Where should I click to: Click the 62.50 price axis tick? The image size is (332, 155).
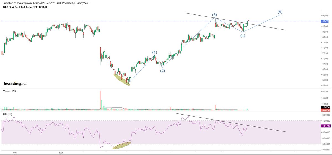pyautogui.click(x=325, y=75)
